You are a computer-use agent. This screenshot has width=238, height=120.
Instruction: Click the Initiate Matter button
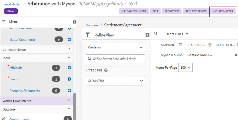pos(223,11)
